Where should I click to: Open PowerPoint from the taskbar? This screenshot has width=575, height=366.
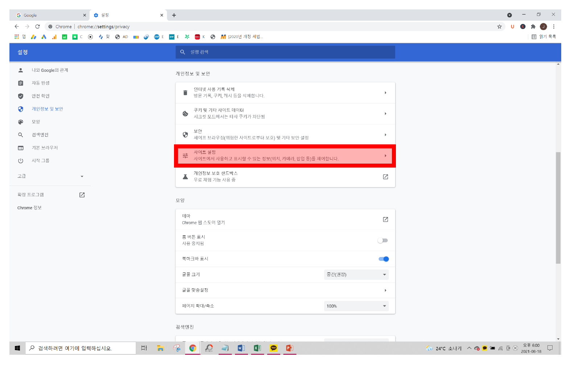[289, 348]
